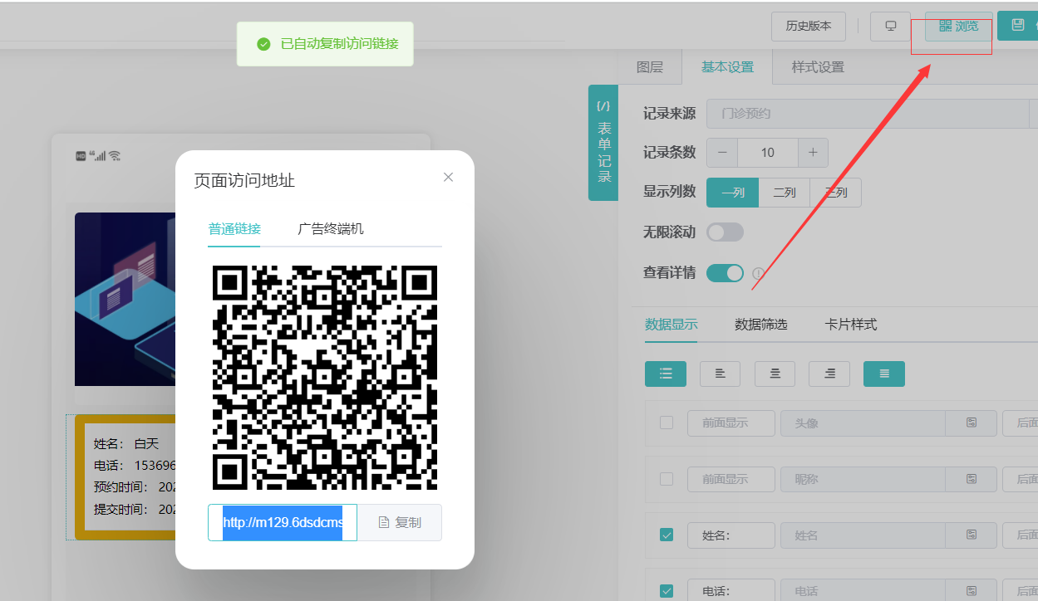Click the field settings icon in 昵称 row
Viewport: 1038px width, 601px height.
pyautogui.click(x=972, y=480)
